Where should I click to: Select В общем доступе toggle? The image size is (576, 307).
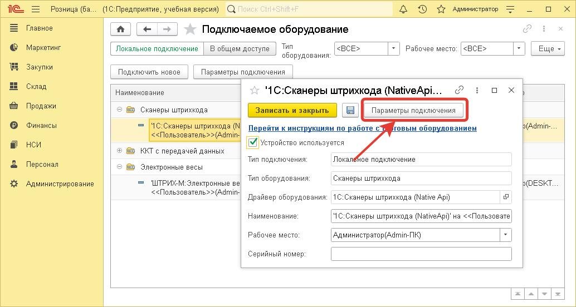pyautogui.click(x=240, y=49)
